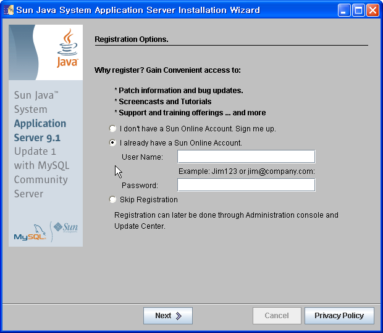Click the 'Password:' label

point(140,186)
